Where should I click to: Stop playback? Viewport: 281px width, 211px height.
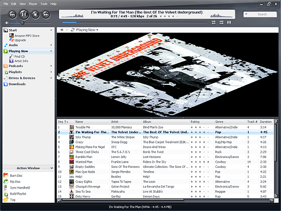tap(36, 15)
